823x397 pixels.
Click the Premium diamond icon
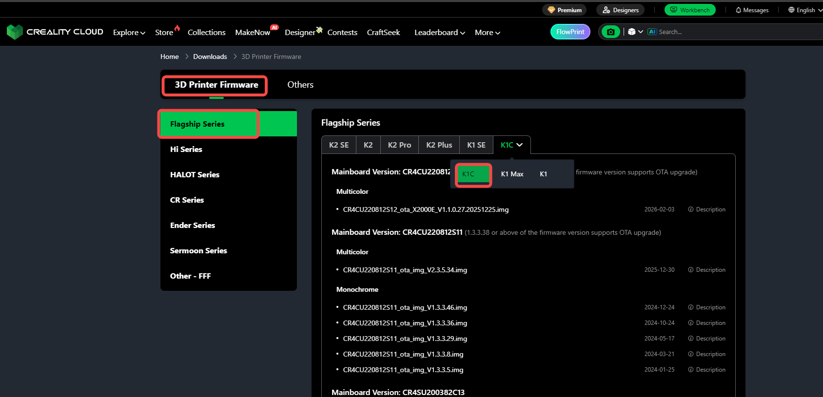pos(551,10)
